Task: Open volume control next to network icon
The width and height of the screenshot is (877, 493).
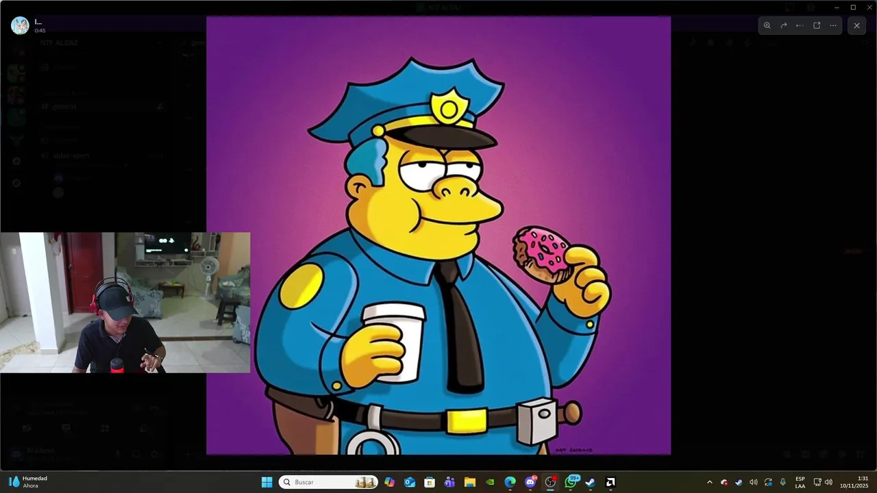Action: click(828, 482)
